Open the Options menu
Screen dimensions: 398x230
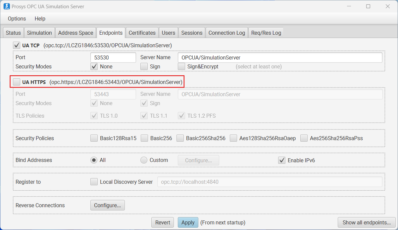(x=17, y=19)
